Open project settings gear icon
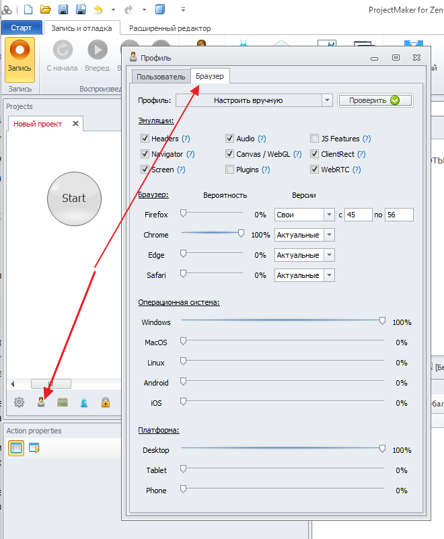Viewport: 444px width, 539px height. click(20, 402)
